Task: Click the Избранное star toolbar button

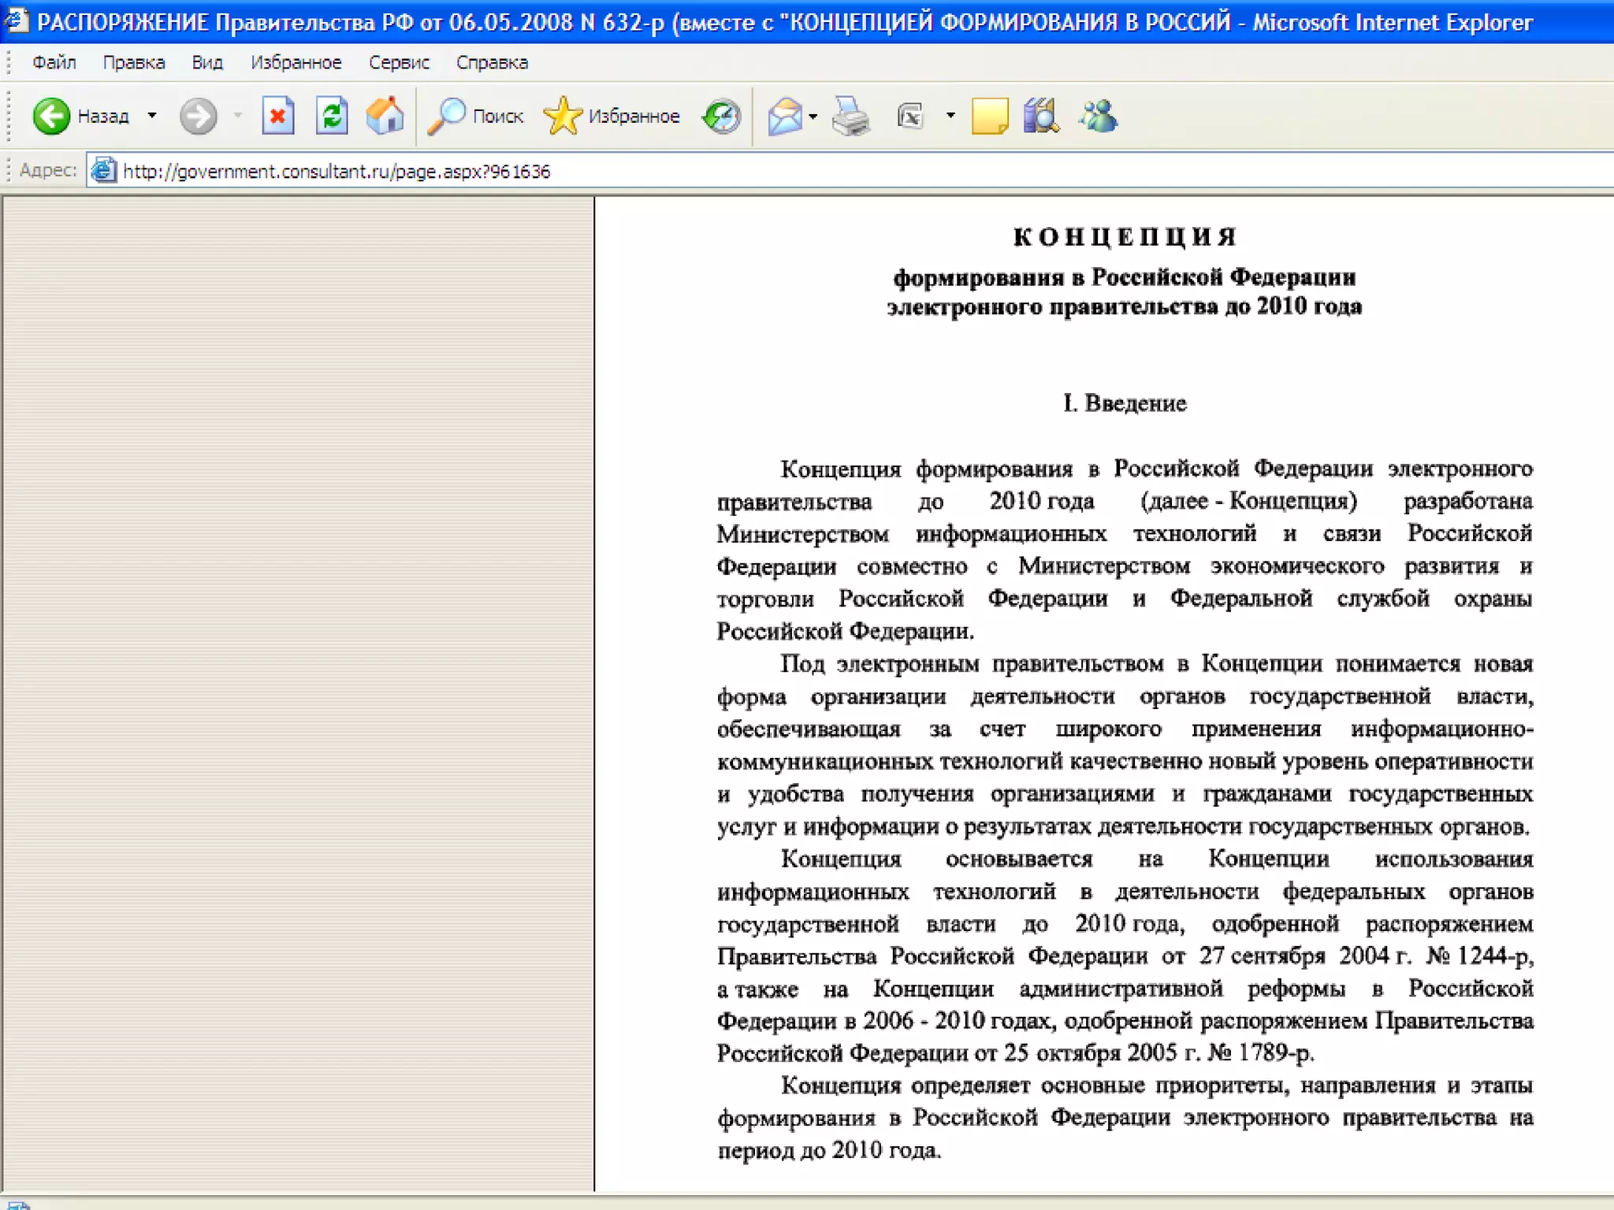Action: tap(612, 117)
